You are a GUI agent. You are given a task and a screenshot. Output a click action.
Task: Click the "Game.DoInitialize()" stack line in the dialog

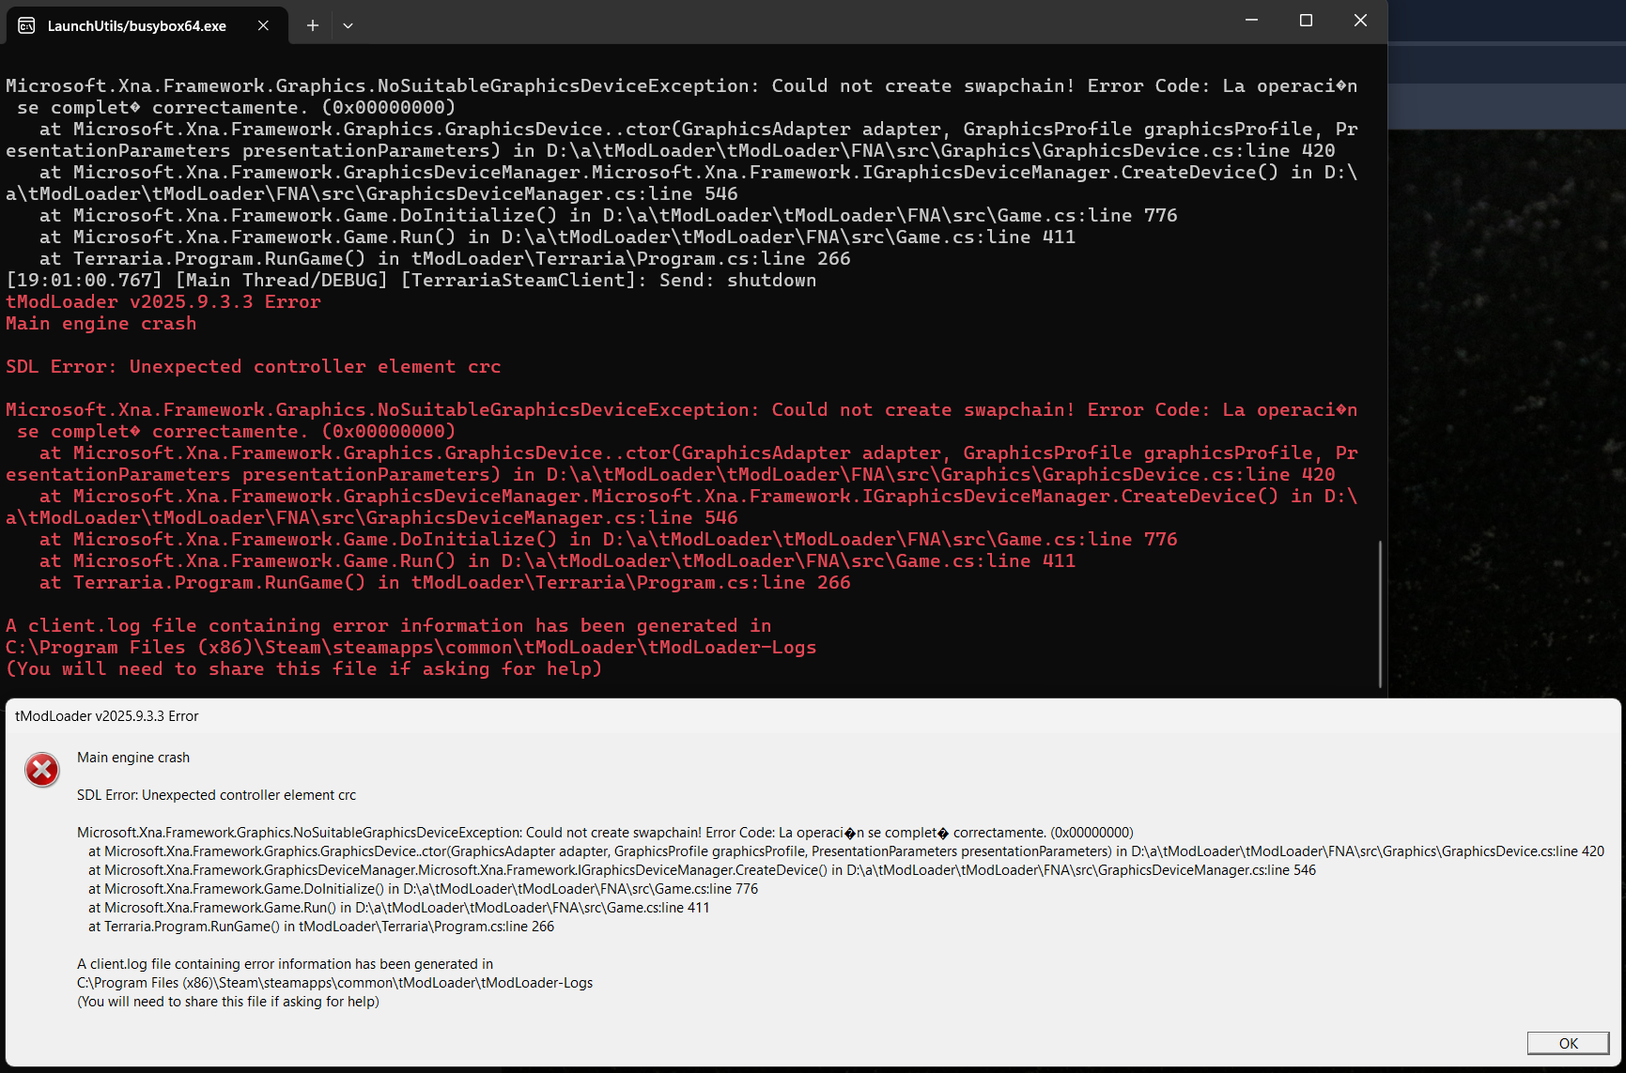click(423, 889)
